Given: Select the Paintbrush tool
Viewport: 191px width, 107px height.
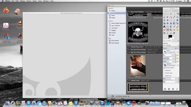Looking at the screenshot, I should (177, 26).
